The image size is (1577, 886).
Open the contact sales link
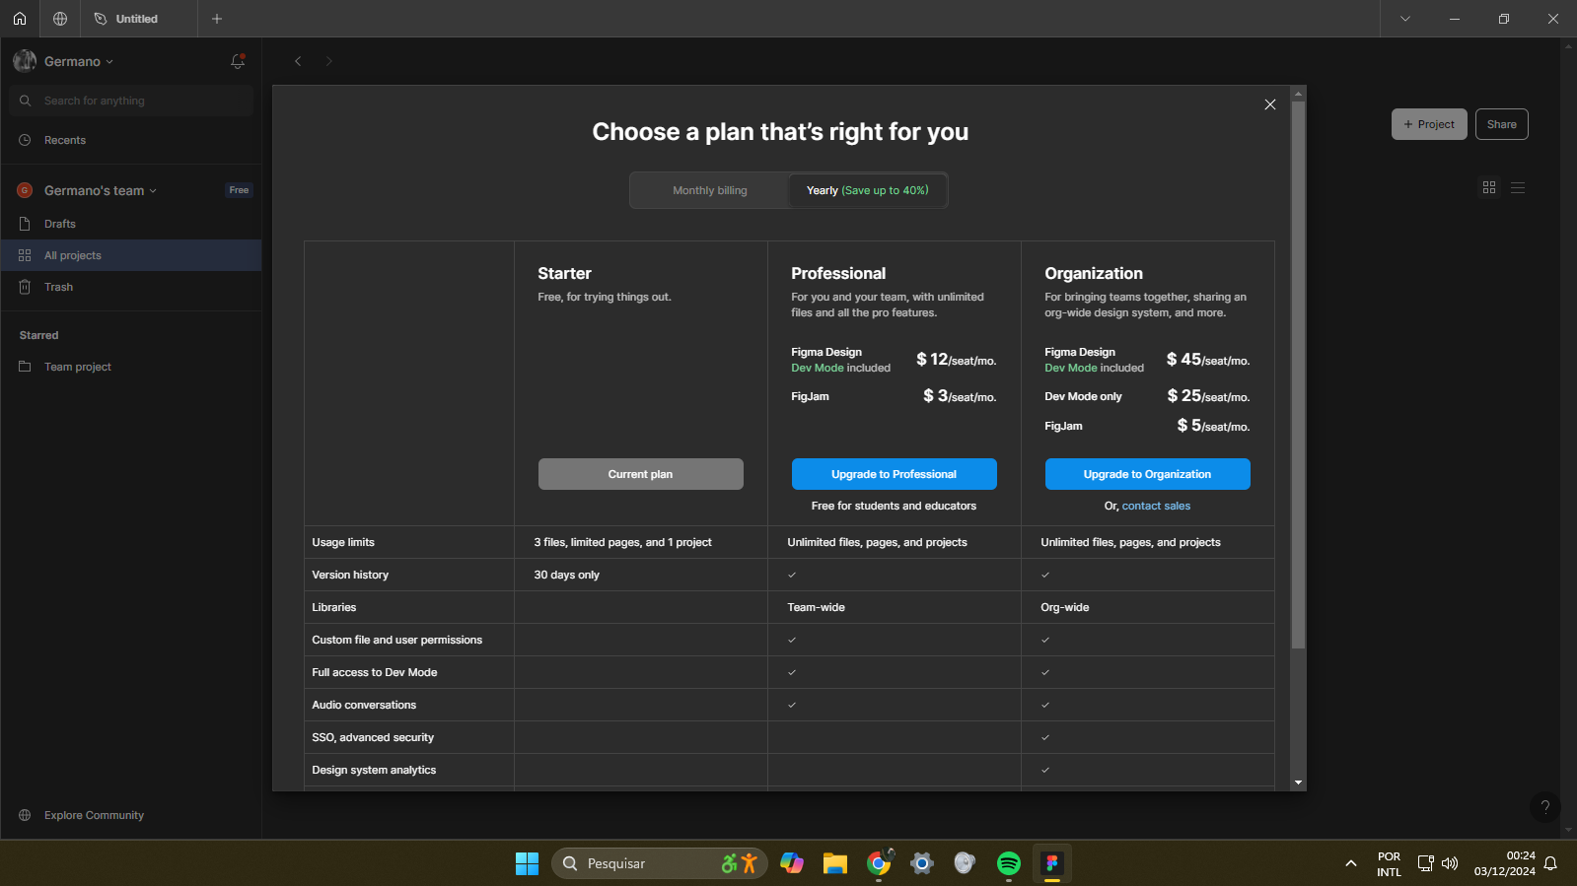[x=1156, y=506]
